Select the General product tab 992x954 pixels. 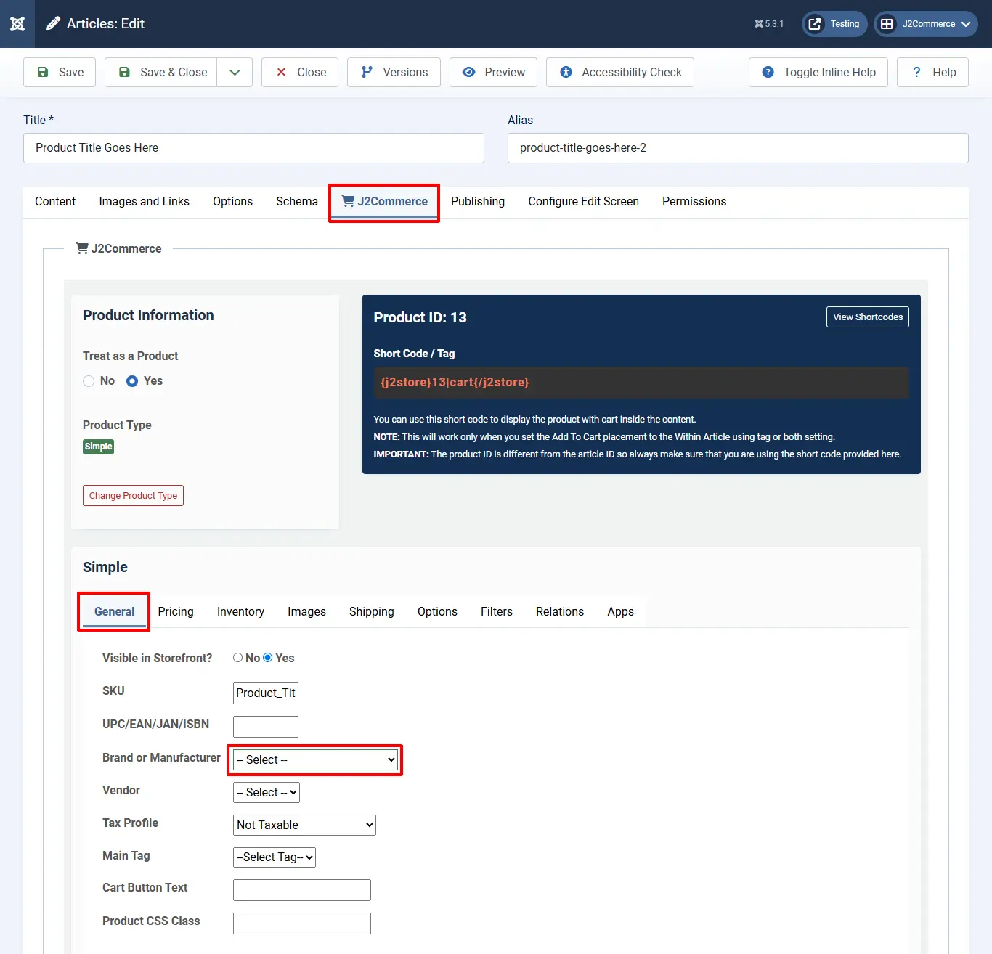[114, 612]
